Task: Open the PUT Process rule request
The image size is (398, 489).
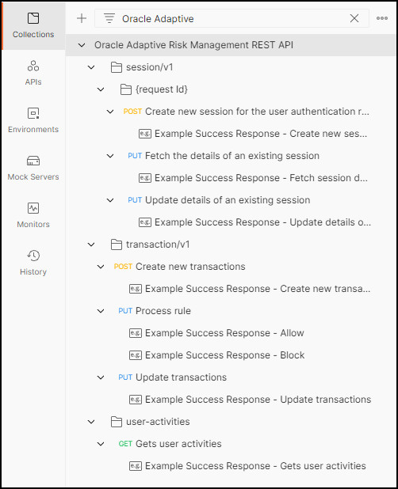Action: tap(155, 311)
